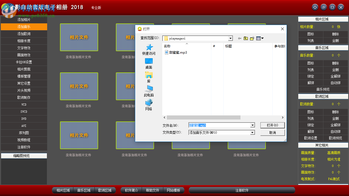Create a new folder in Open dialog

tap(252, 38)
